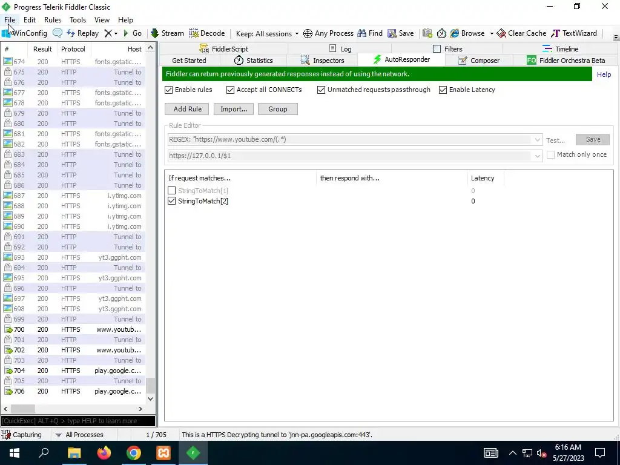Toggle Accept all CONNECTs checkbox

click(x=231, y=90)
